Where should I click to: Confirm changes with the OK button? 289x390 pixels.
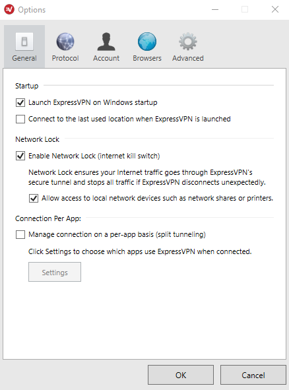181,375
